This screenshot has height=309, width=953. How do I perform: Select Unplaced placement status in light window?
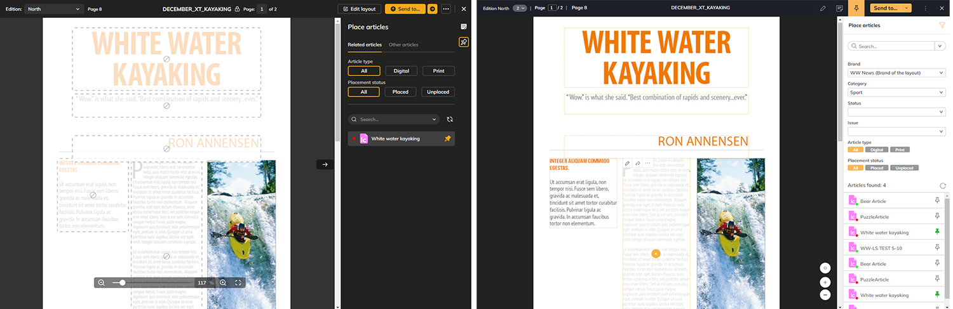[x=904, y=168]
